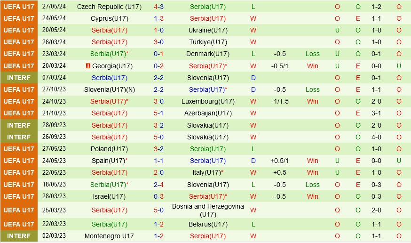
Task: Click the INTERF label dated 07/03/24
Action: point(19,78)
